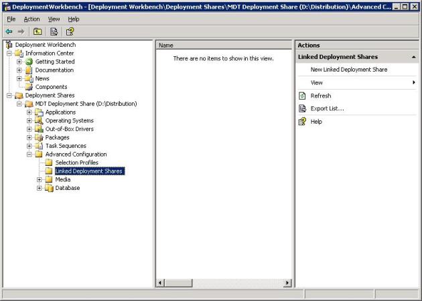Click New Linked Deployment Share action
The width and height of the screenshot is (422, 301).
click(349, 70)
